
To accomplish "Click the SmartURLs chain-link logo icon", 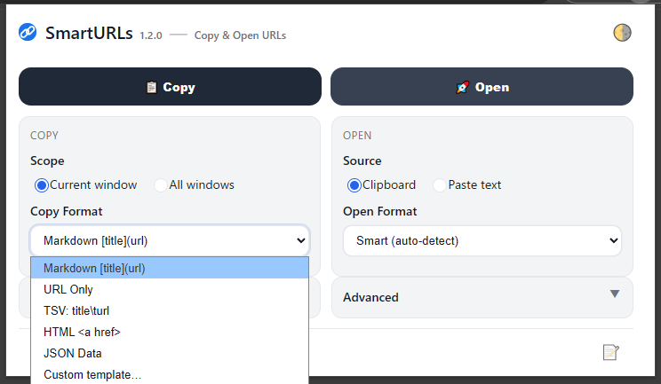I will [28, 33].
